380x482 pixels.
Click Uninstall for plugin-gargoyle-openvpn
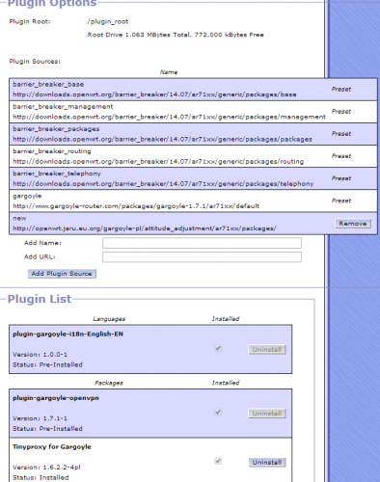point(267,414)
